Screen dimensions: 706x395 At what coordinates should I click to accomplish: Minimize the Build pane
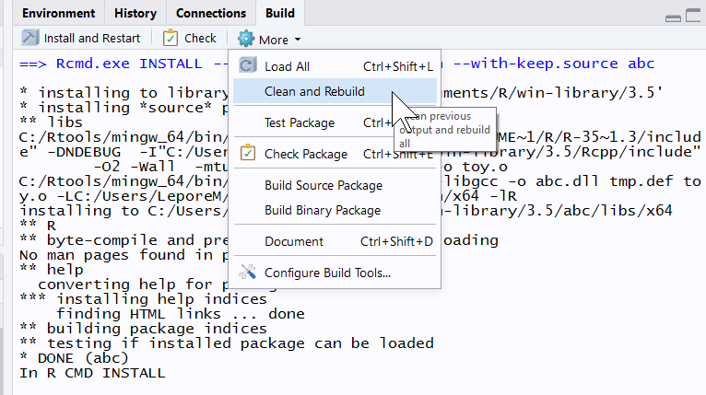[673, 18]
